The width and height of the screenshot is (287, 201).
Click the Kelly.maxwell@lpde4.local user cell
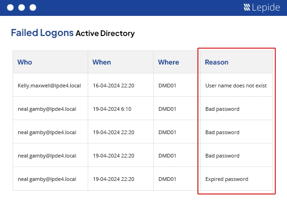pos(46,86)
